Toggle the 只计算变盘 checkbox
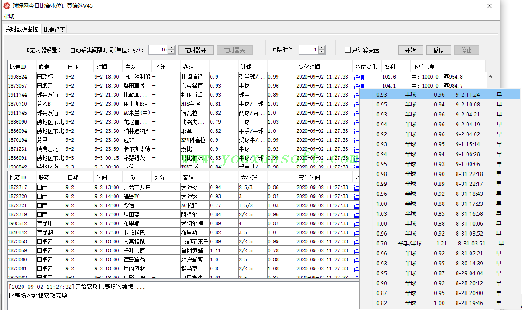 (347, 50)
